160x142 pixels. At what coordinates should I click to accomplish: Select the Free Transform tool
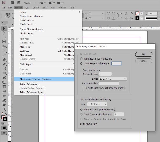coord(4,82)
